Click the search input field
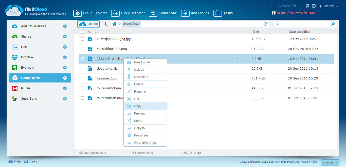 [304, 24]
